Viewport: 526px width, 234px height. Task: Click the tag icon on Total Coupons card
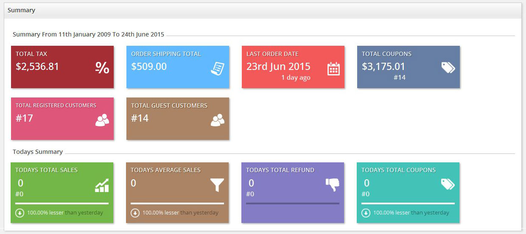tap(448, 67)
